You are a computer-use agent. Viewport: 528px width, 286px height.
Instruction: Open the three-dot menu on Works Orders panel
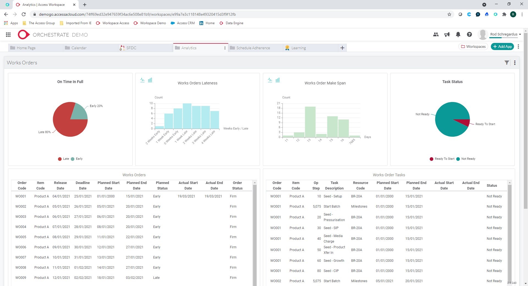pyautogui.click(x=515, y=63)
